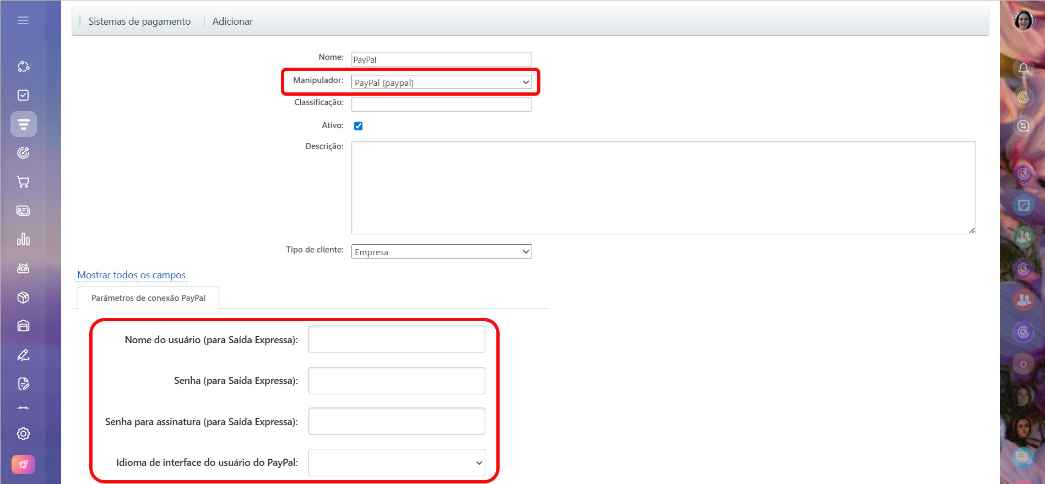The height and width of the screenshot is (484, 1045).
Task: Focus the Senha para assinatura field
Action: (x=397, y=421)
